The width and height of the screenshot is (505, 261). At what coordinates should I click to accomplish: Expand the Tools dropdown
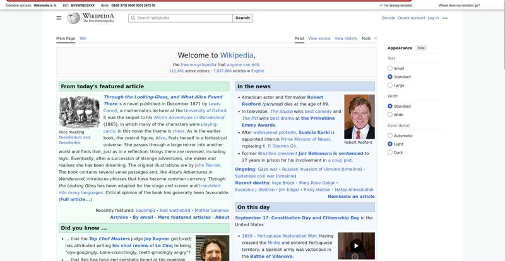tap(369, 38)
